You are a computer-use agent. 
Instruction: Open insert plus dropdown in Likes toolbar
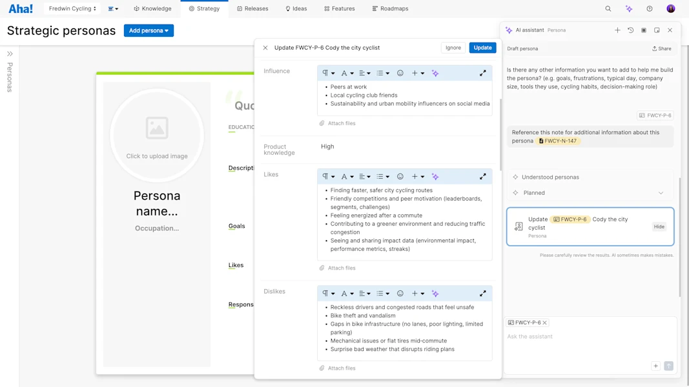[x=418, y=176]
